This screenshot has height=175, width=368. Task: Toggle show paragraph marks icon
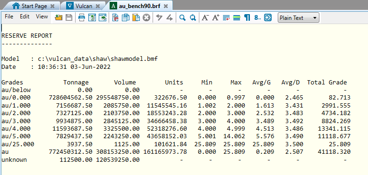click(247, 17)
